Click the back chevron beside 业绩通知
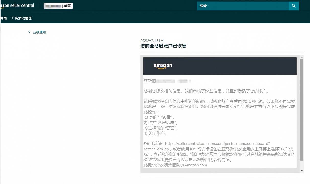 pyautogui.click(x=29, y=32)
